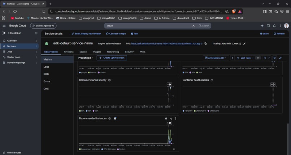This screenshot has height=155, width=291.
Task: Toggle cross-chart crosshair sync icon
Action: (x=274, y=58)
